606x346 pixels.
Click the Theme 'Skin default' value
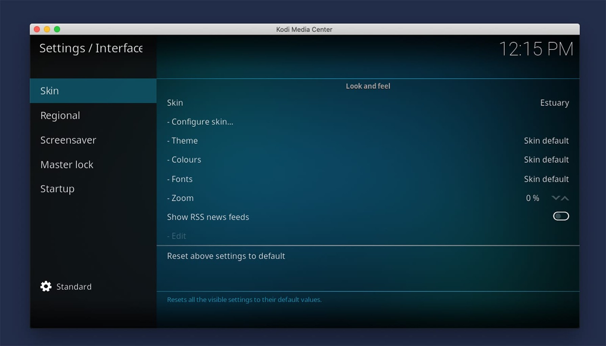pos(546,141)
